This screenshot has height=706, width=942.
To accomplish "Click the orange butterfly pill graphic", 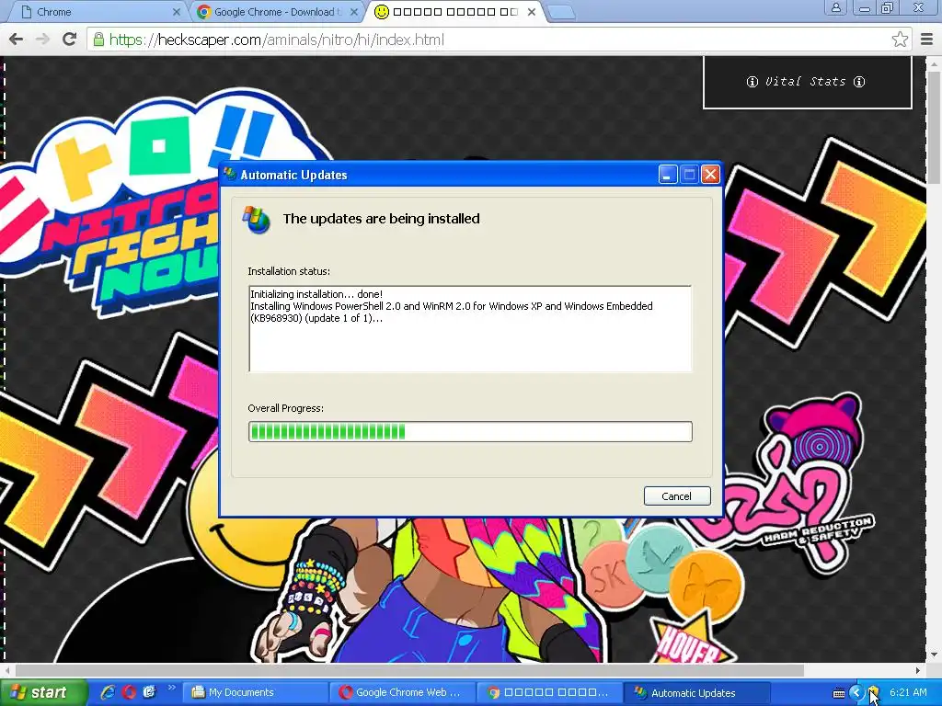I will point(706,585).
